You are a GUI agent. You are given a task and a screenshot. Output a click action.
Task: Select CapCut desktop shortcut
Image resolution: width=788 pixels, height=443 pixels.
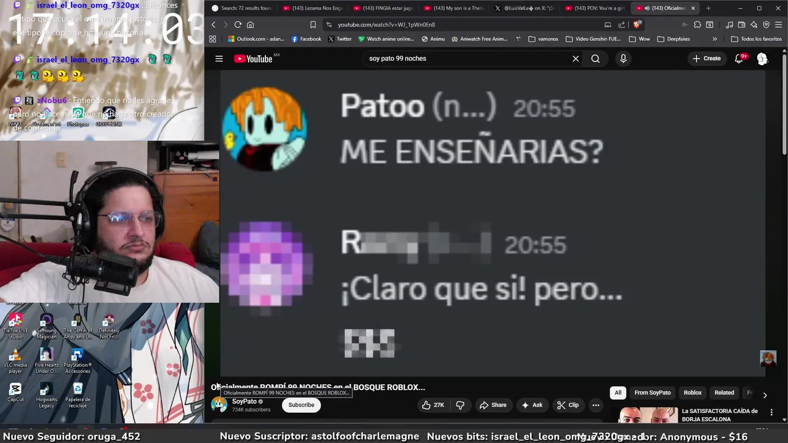click(x=15, y=393)
